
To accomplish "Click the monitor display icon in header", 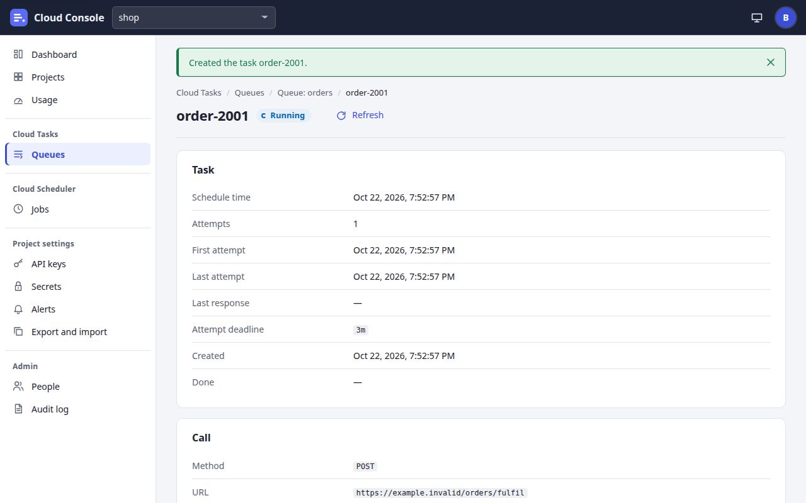I will click(x=757, y=18).
